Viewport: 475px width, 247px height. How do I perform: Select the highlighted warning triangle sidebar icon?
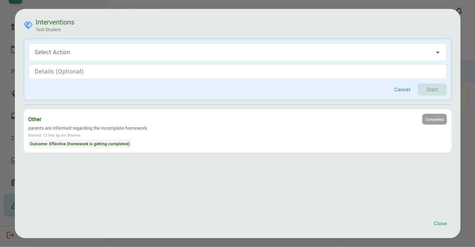[12, 205]
